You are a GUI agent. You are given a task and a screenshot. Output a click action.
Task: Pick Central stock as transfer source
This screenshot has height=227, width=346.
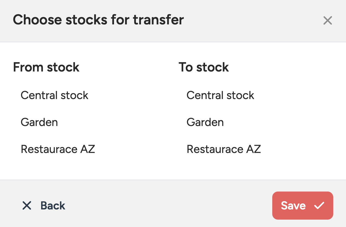click(54, 95)
